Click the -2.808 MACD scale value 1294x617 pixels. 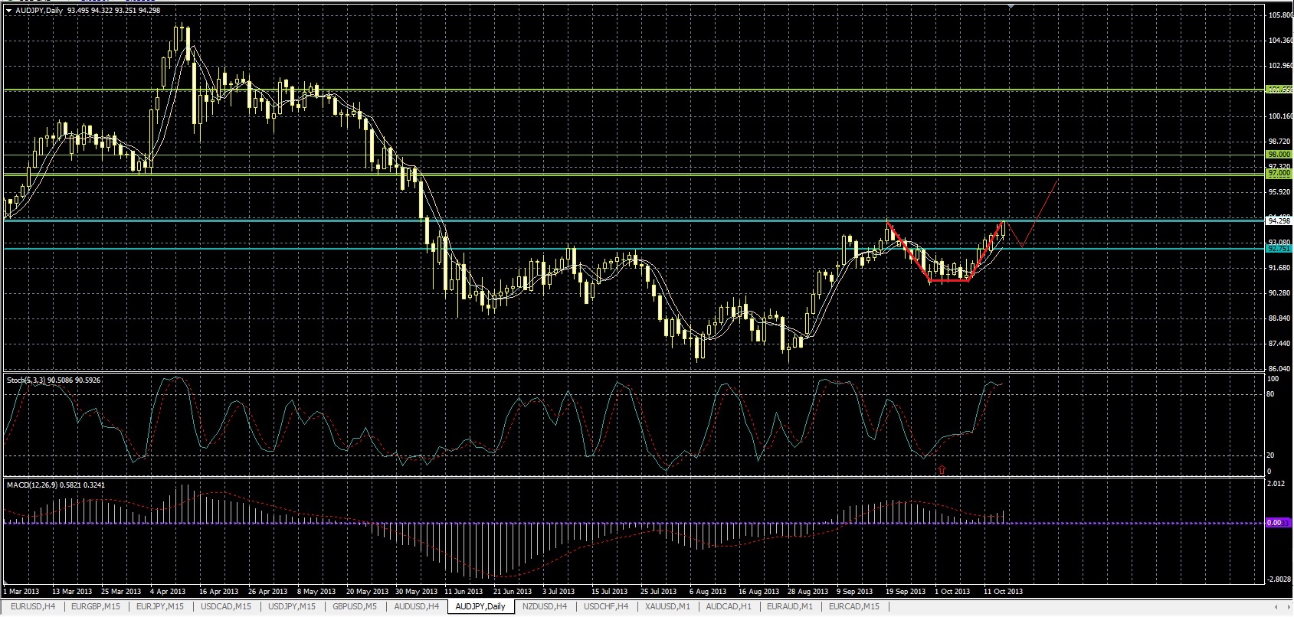pyautogui.click(x=1278, y=579)
